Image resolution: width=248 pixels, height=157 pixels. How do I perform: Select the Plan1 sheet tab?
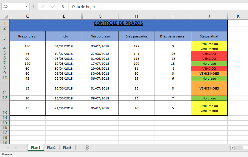click(x=35, y=148)
